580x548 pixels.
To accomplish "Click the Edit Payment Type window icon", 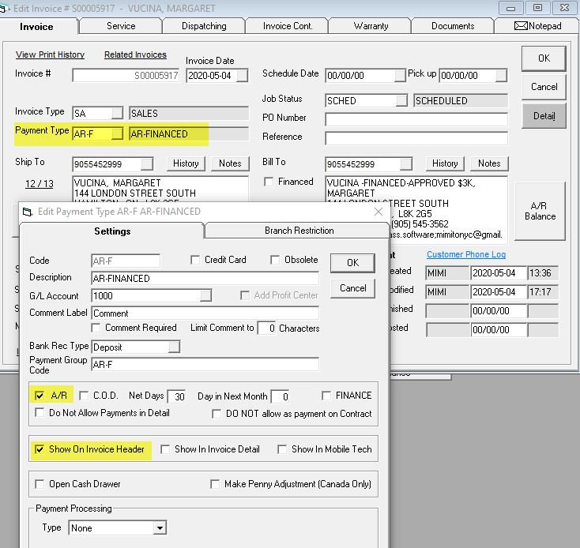I will tap(28, 212).
